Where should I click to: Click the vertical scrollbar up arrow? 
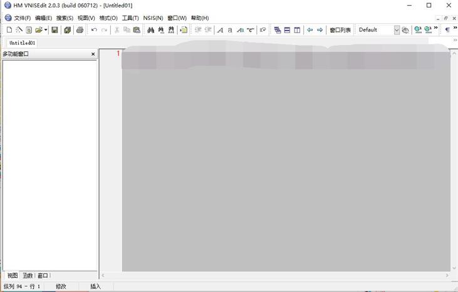[x=454, y=53]
